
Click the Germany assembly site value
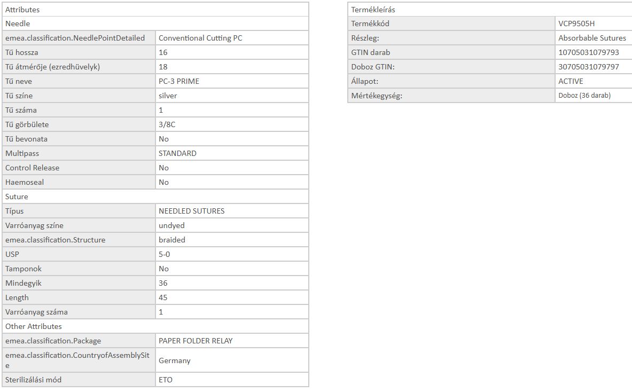coord(175,360)
